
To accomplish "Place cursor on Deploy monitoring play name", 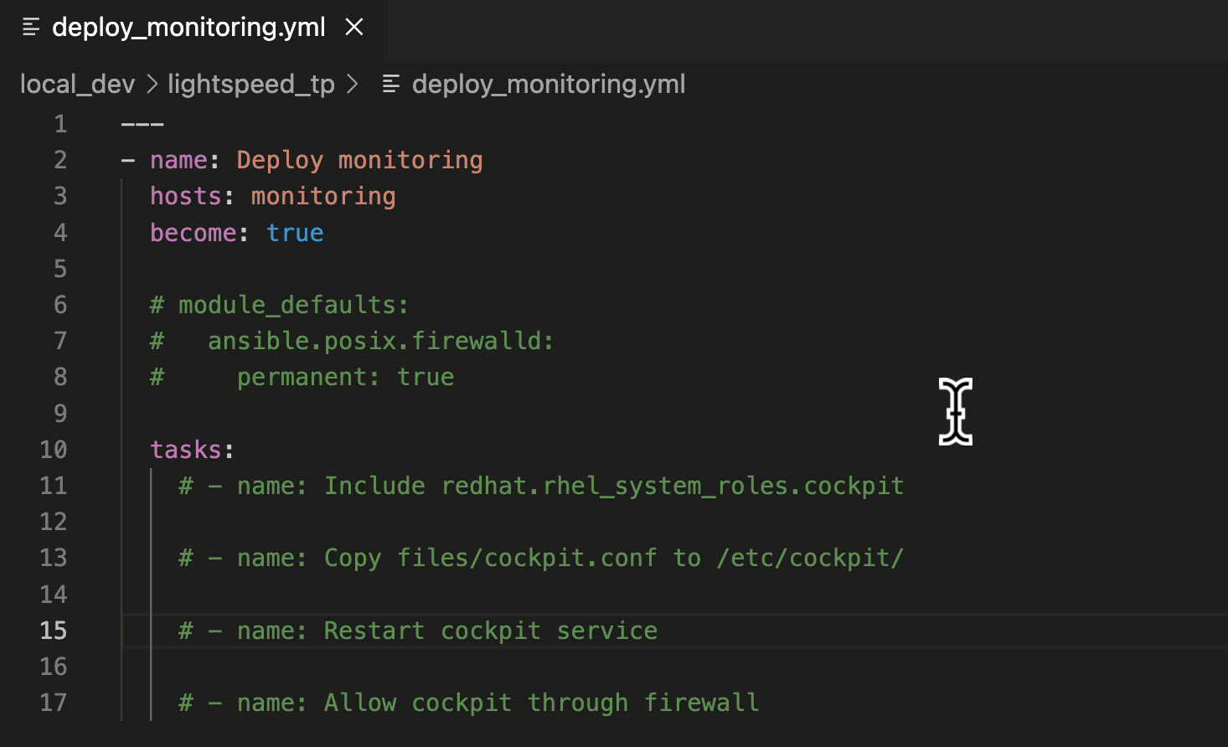I will pos(359,159).
